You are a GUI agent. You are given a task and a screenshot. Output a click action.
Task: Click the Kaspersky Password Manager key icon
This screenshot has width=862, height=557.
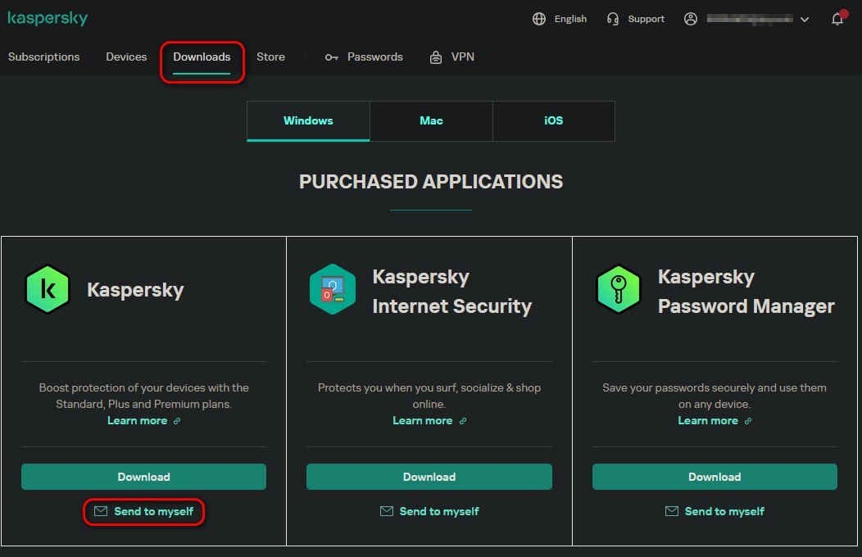click(619, 289)
